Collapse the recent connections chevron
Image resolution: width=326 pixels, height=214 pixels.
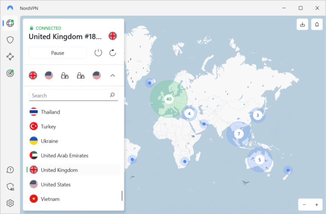112,76
